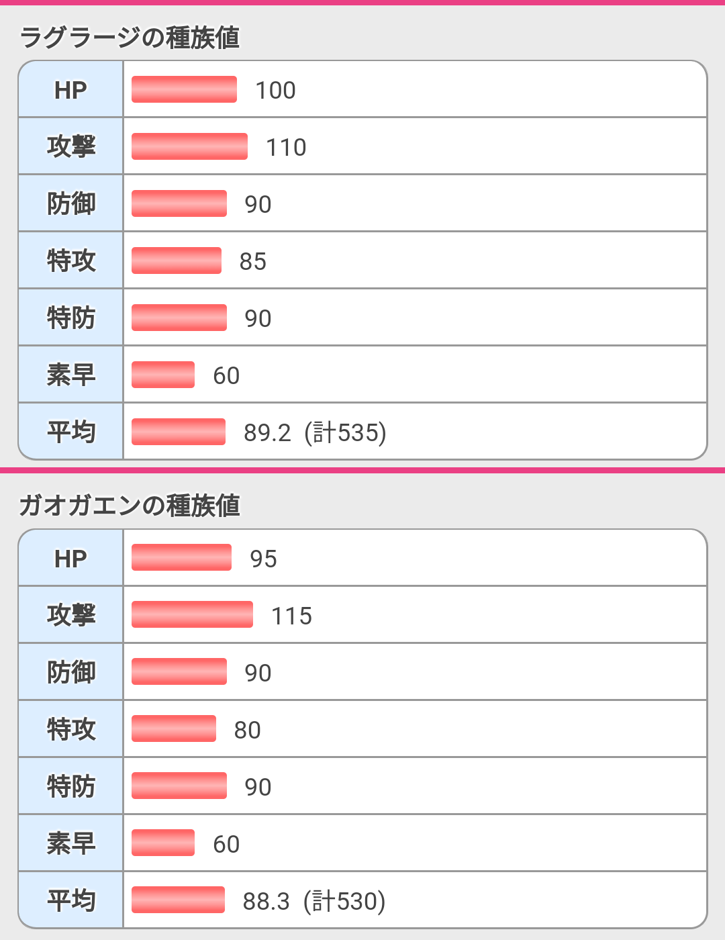725x940 pixels.
Task: Click the 88.3 (計530) average text
Action: pos(314,901)
